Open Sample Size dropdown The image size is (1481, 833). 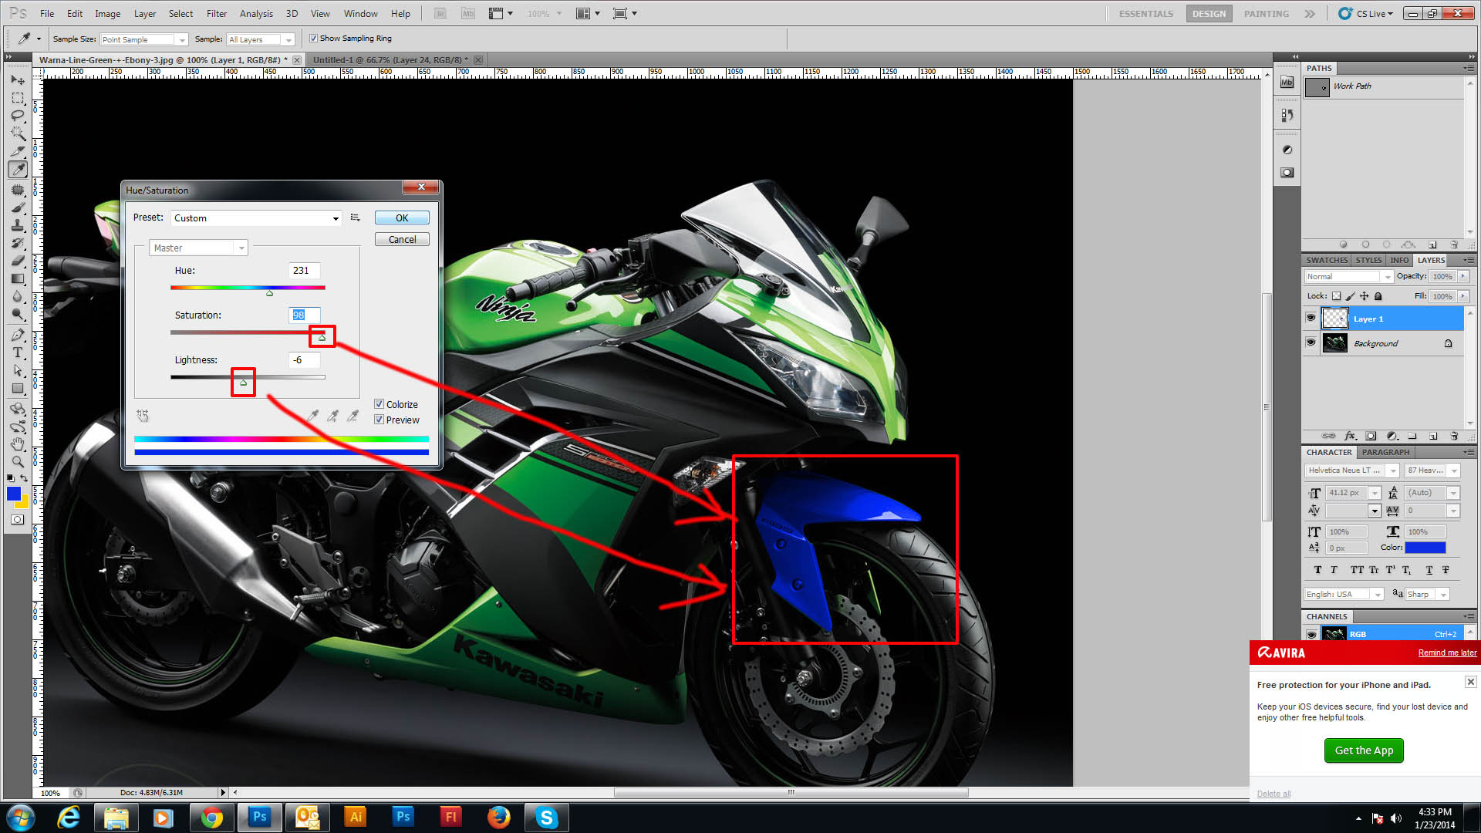143,39
